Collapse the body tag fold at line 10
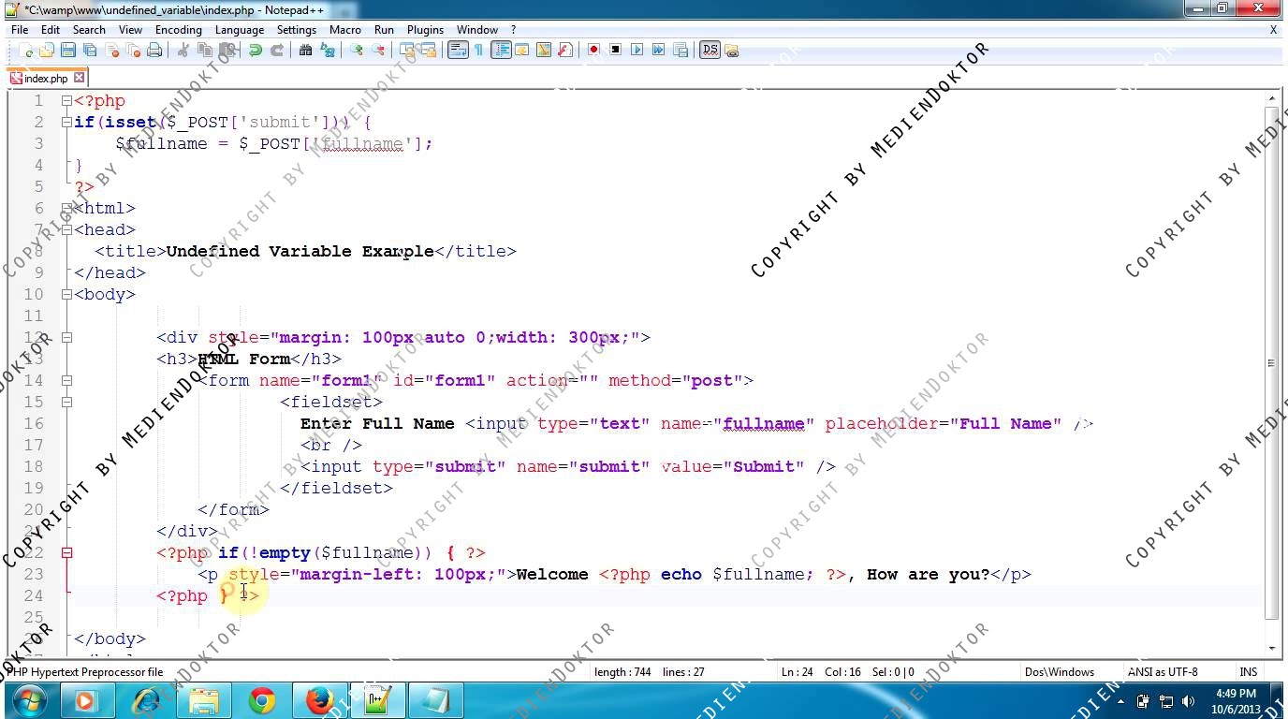 click(66, 294)
